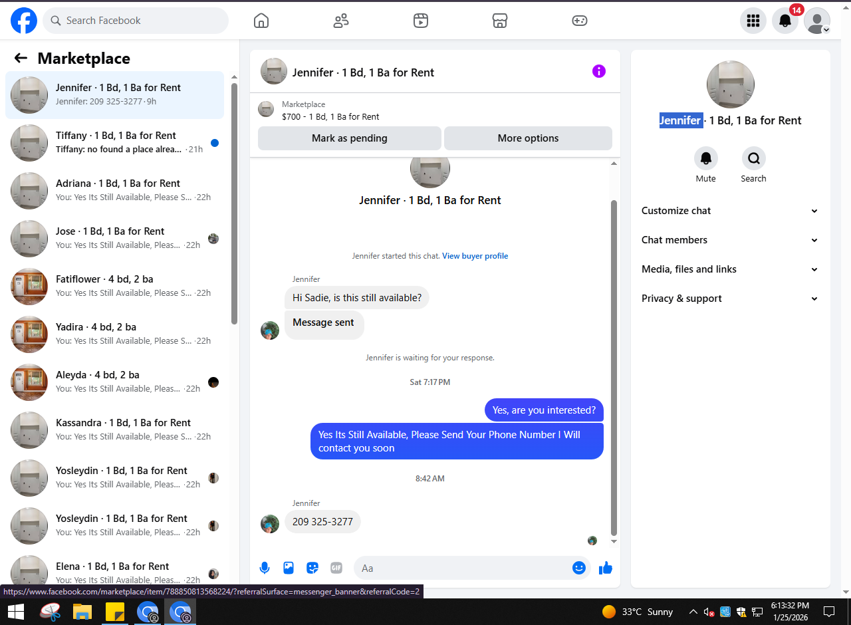
Task: Send a thumbs-up like
Action: [x=606, y=568]
